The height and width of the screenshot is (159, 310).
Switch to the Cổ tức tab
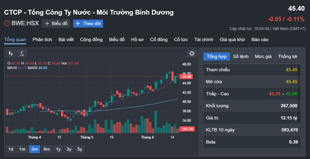(x=181, y=40)
